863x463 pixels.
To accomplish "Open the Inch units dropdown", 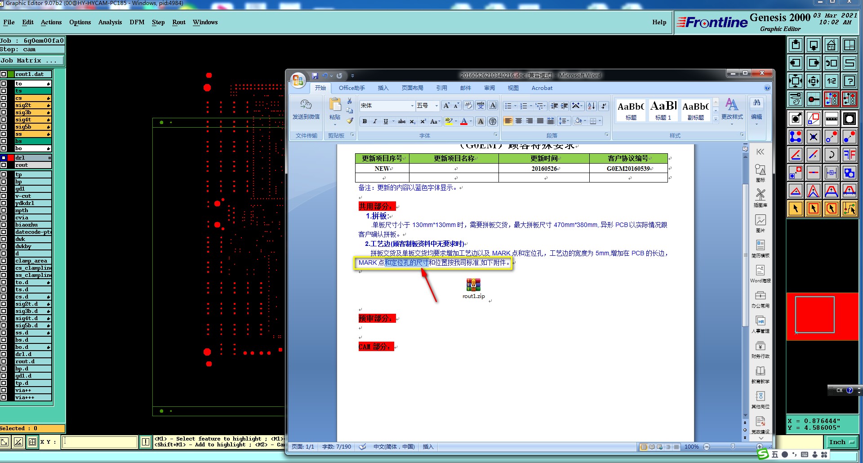I will [x=842, y=442].
